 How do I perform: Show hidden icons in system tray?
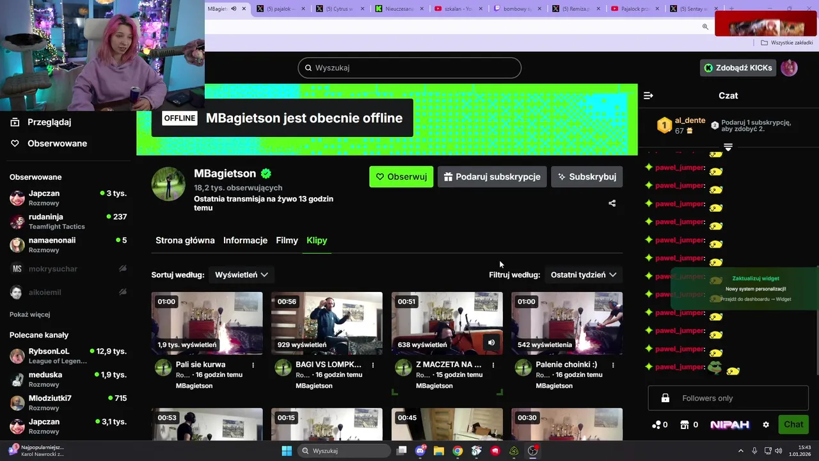pyautogui.click(x=740, y=451)
